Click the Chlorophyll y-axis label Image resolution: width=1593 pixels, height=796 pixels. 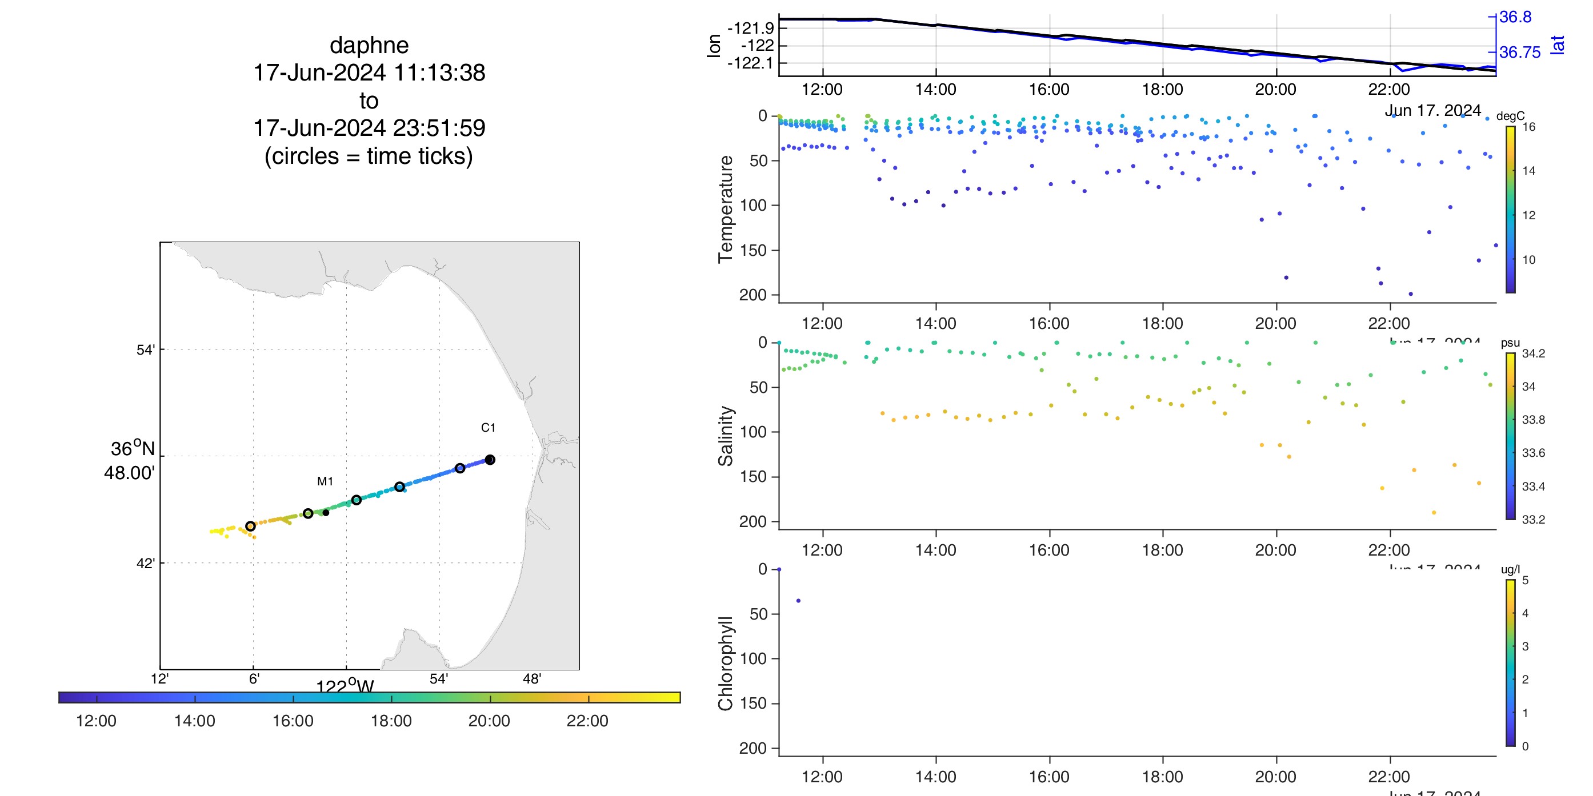pyautogui.click(x=726, y=662)
